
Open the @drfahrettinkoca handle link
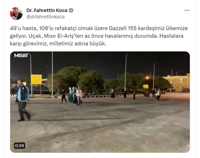coord(45,17)
